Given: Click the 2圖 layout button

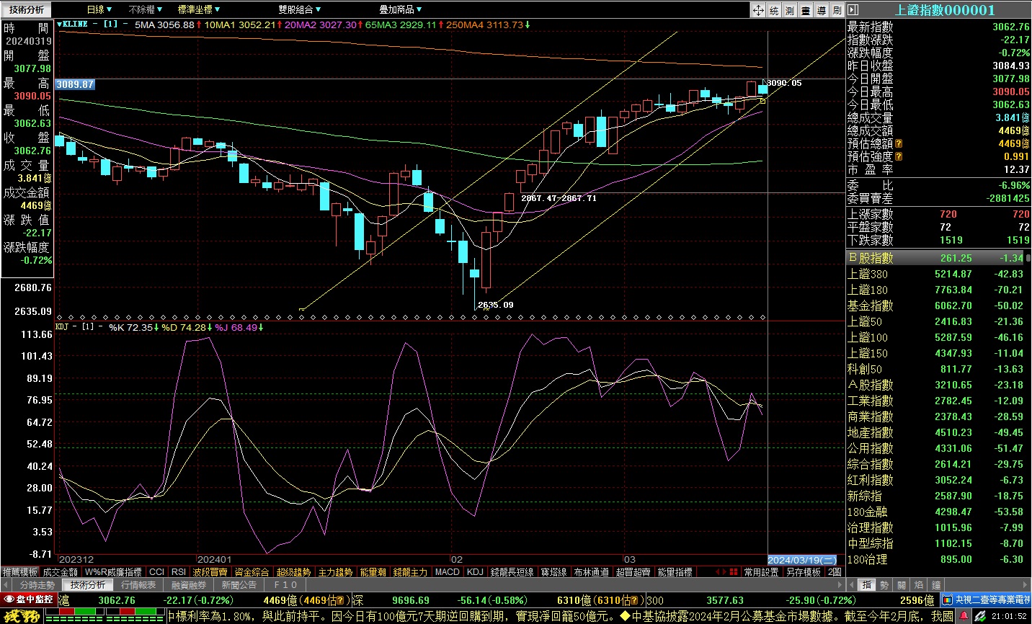Looking at the screenshot, I should coord(835,572).
